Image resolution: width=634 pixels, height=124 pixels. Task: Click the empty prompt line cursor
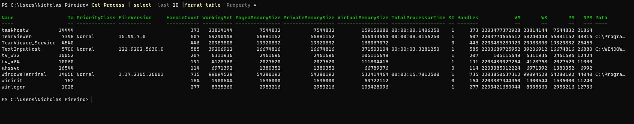pyautogui.click(x=92, y=99)
